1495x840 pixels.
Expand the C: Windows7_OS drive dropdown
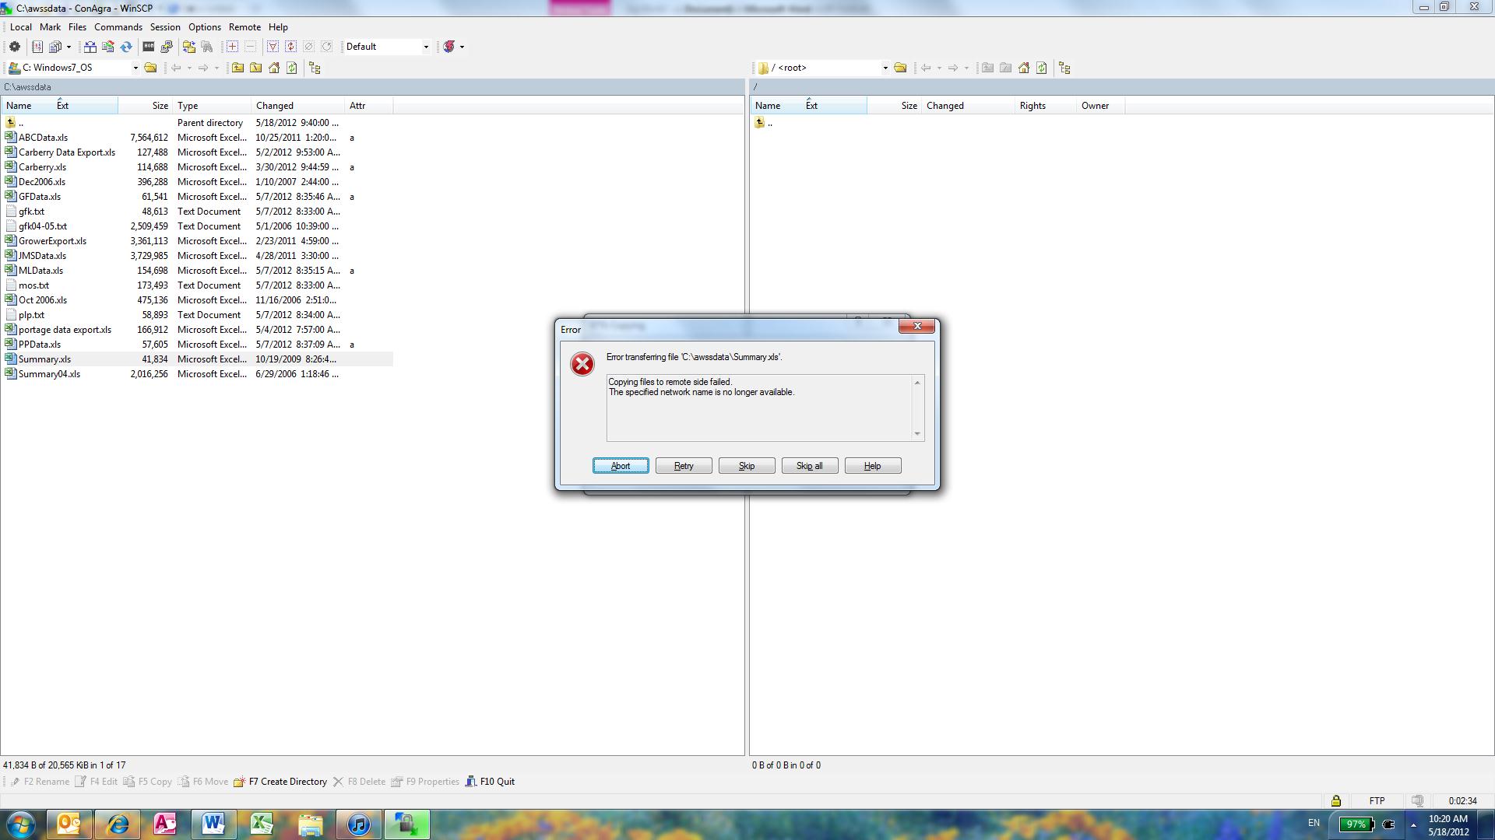135,68
